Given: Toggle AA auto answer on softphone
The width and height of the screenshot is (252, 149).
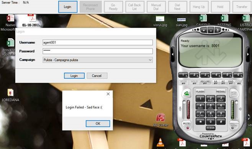Looking at the screenshot, I should pyautogui.click(x=216, y=82).
